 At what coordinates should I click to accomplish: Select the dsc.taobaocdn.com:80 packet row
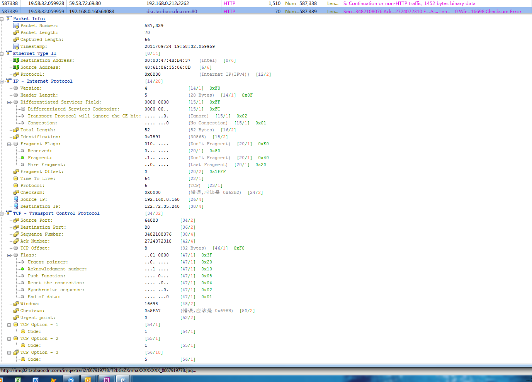172,11
